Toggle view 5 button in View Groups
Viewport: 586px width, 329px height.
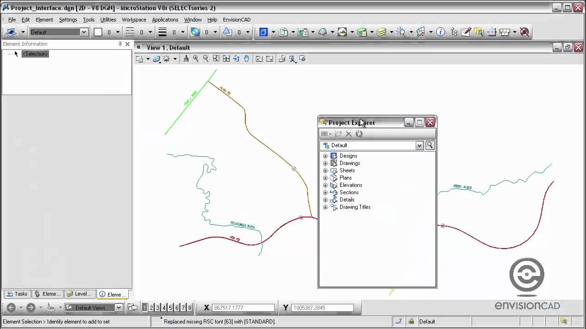click(x=170, y=308)
